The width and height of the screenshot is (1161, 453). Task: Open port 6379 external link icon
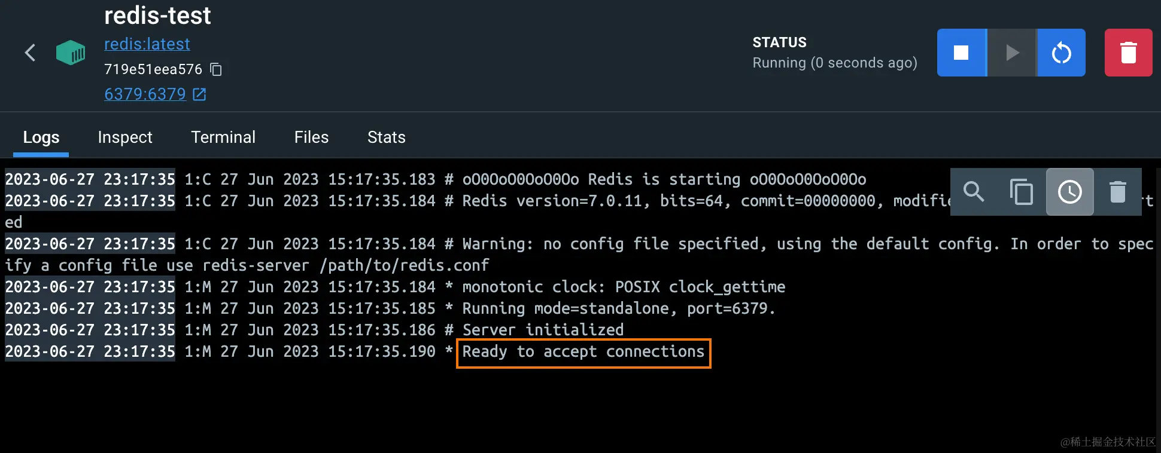coord(200,94)
